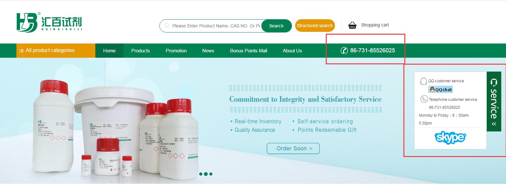This screenshot has width=506, height=186.
Task: Select the second banner carousel dot
Action: [x=206, y=174]
